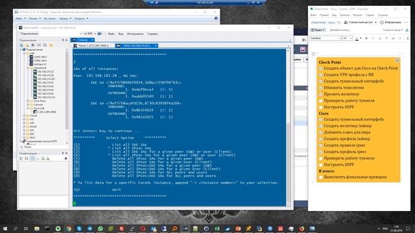Open the RDP protocol dropdown
415x233 pixels.
tap(95, 34)
